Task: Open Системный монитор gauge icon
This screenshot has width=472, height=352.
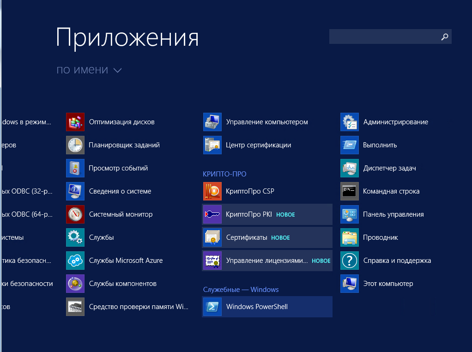Action: 75,214
